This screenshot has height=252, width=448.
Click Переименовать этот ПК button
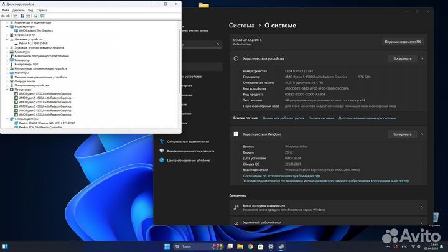pyautogui.click(x=403, y=42)
